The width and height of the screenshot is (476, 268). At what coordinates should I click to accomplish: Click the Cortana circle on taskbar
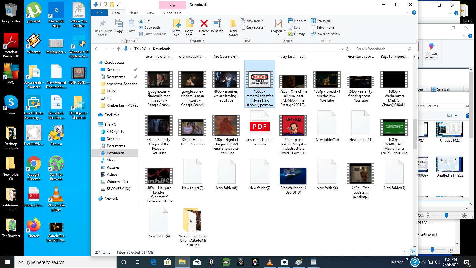[x=124, y=262]
